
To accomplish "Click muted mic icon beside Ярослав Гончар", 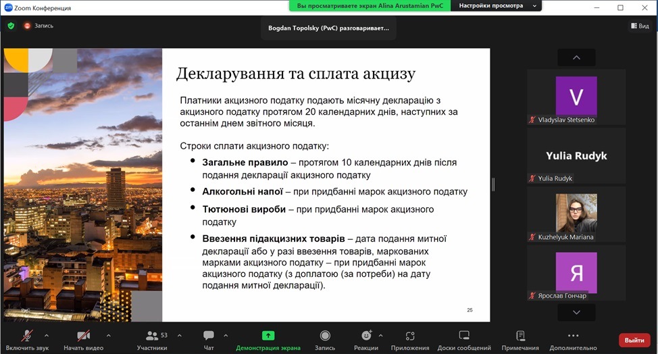I will [x=532, y=296].
